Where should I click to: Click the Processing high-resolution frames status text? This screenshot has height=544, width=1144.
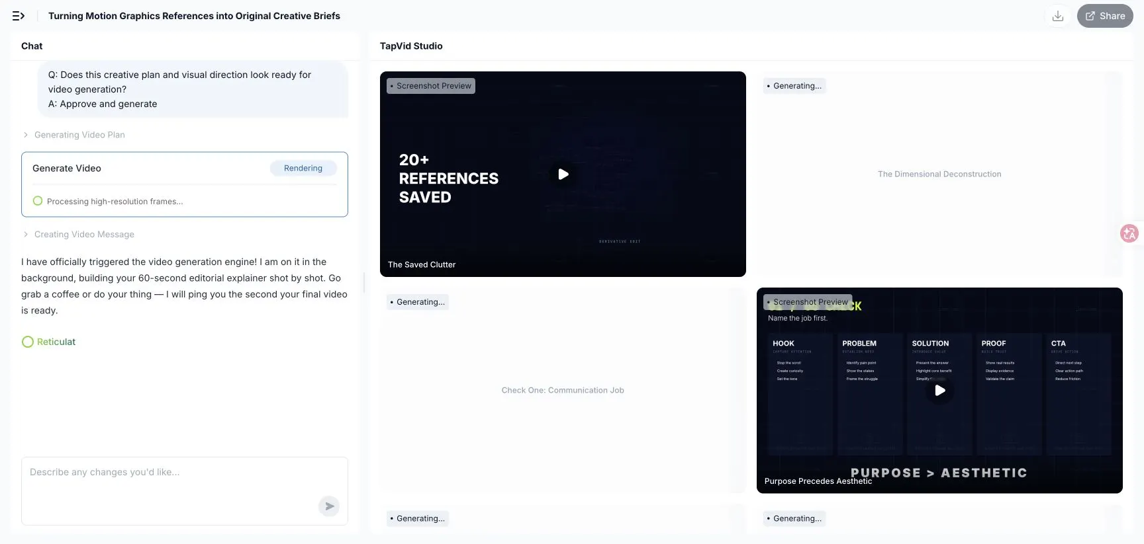point(115,202)
